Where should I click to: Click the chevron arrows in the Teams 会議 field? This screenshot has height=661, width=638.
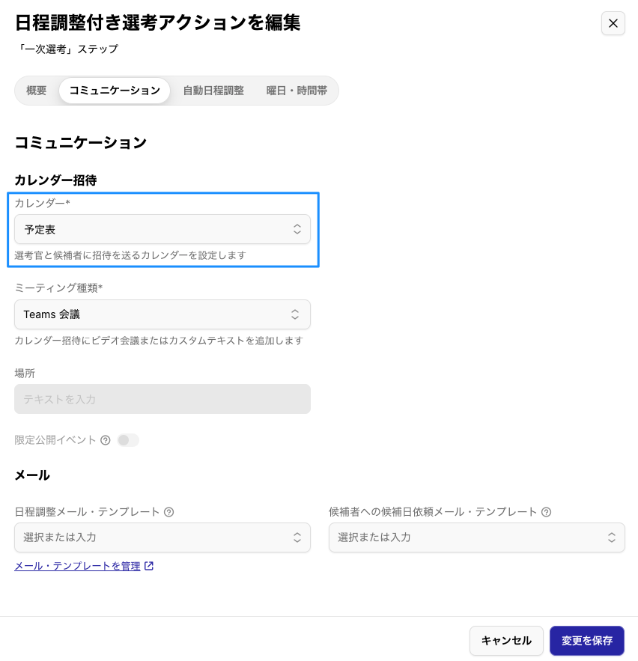[297, 314]
